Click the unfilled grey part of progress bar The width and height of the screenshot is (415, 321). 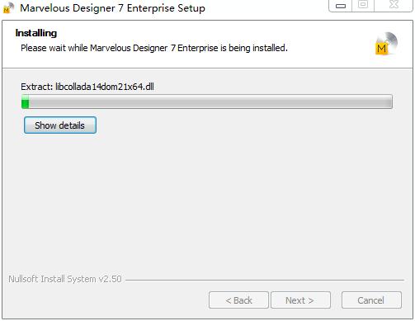click(210, 101)
